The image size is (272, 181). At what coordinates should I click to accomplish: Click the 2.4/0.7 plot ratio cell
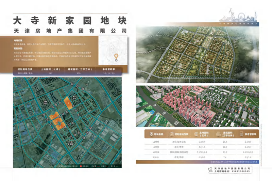coord(248,147)
